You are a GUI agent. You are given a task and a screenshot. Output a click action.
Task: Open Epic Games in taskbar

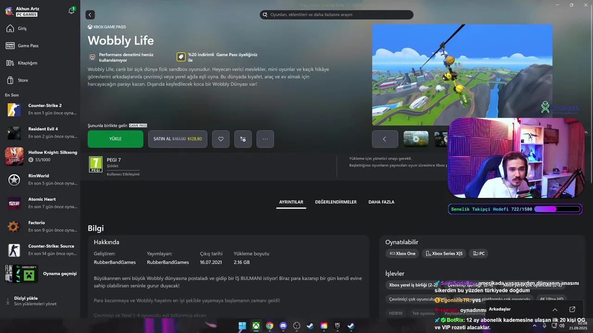tap(338, 326)
